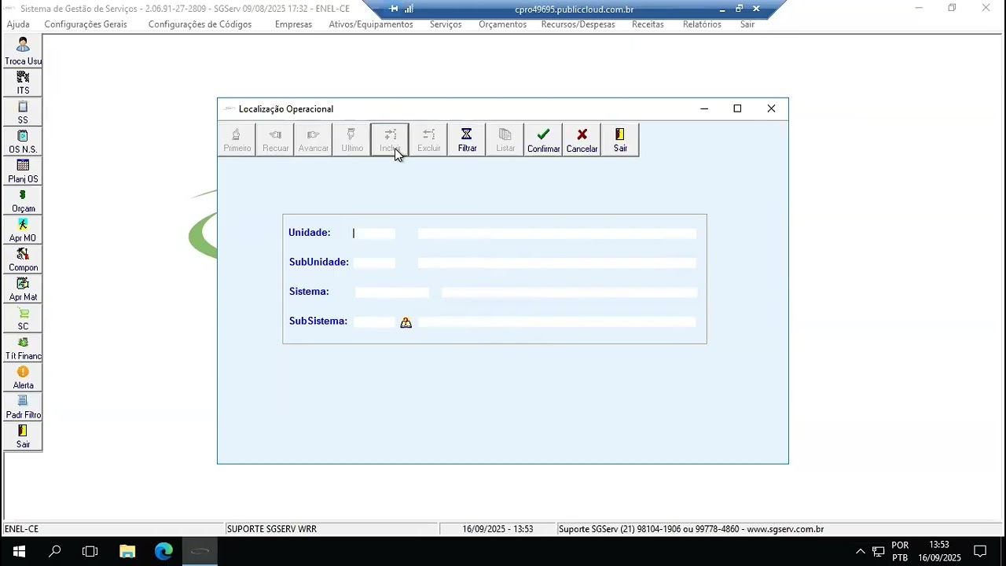Open the Recursos/Despesas menu

point(578,24)
